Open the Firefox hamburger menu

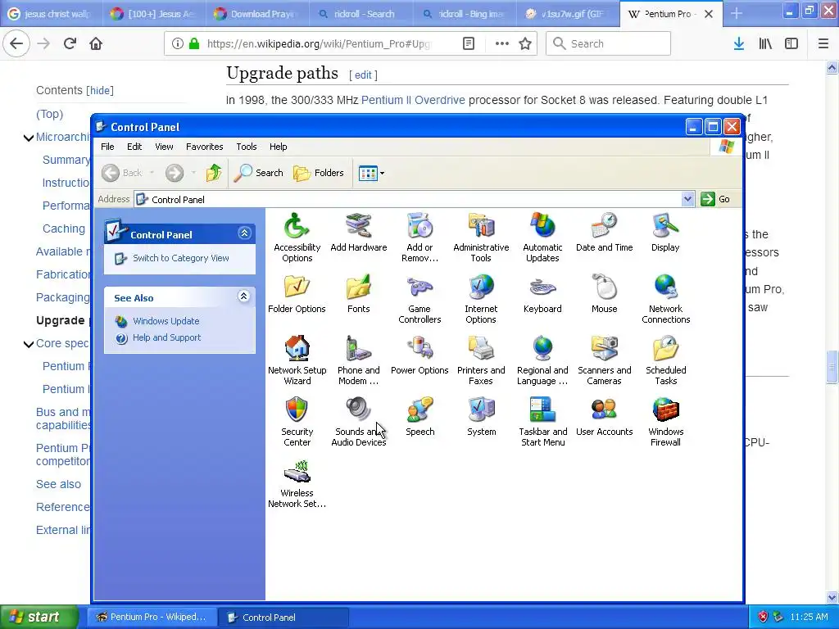(x=823, y=43)
